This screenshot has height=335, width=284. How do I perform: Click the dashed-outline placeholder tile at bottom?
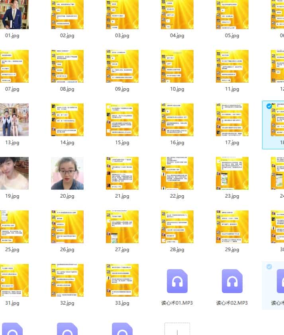click(177, 329)
